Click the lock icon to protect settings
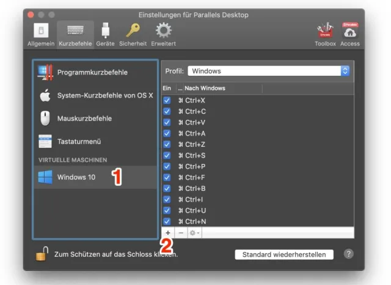The height and width of the screenshot is (285, 391). 42,254
